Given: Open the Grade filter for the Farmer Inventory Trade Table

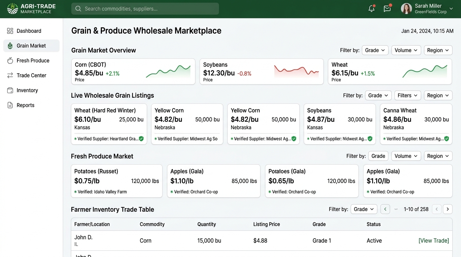Looking at the screenshot, I should [x=364, y=209].
